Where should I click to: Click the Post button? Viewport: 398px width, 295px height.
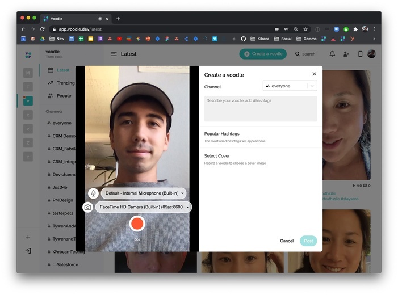click(x=308, y=241)
